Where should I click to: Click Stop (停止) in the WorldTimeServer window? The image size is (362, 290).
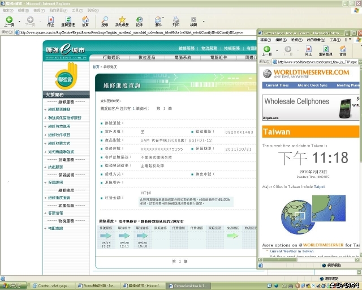coord(308,51)
